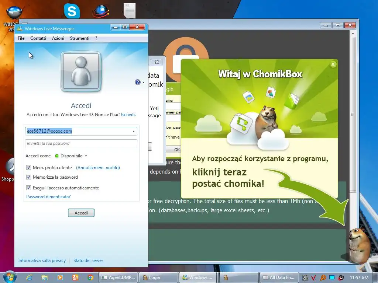Click the green book icon in ChomikBox banner

[292, 101]
